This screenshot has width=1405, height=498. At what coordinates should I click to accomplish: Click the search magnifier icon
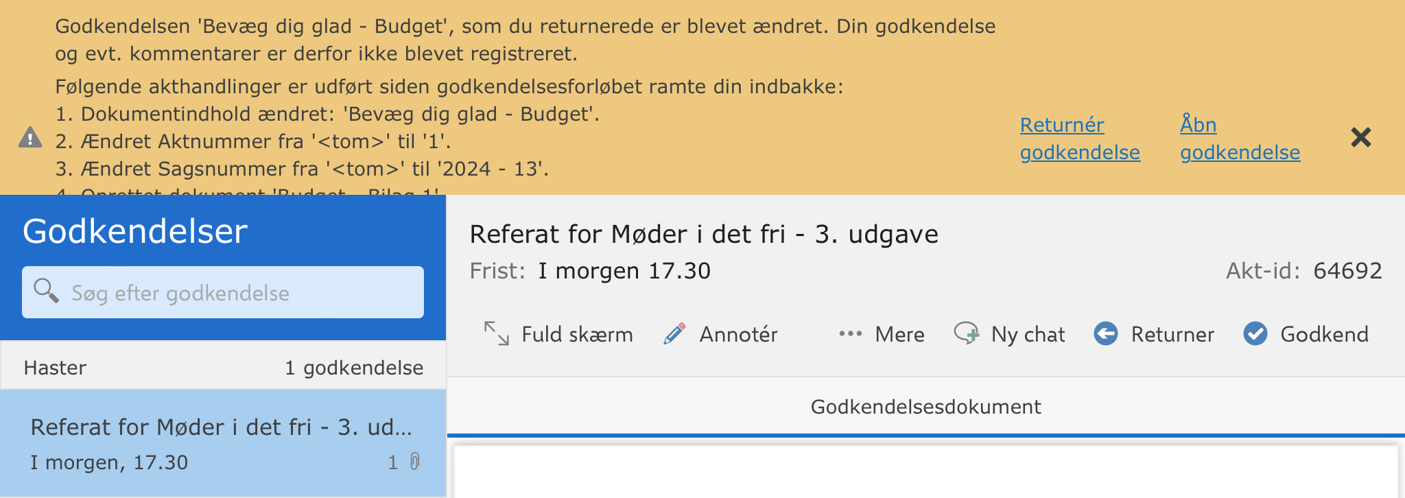(46, 291)
